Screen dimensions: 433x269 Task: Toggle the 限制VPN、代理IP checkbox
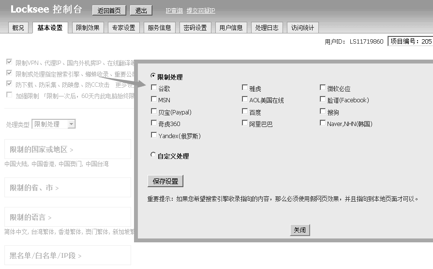(9, 62)
